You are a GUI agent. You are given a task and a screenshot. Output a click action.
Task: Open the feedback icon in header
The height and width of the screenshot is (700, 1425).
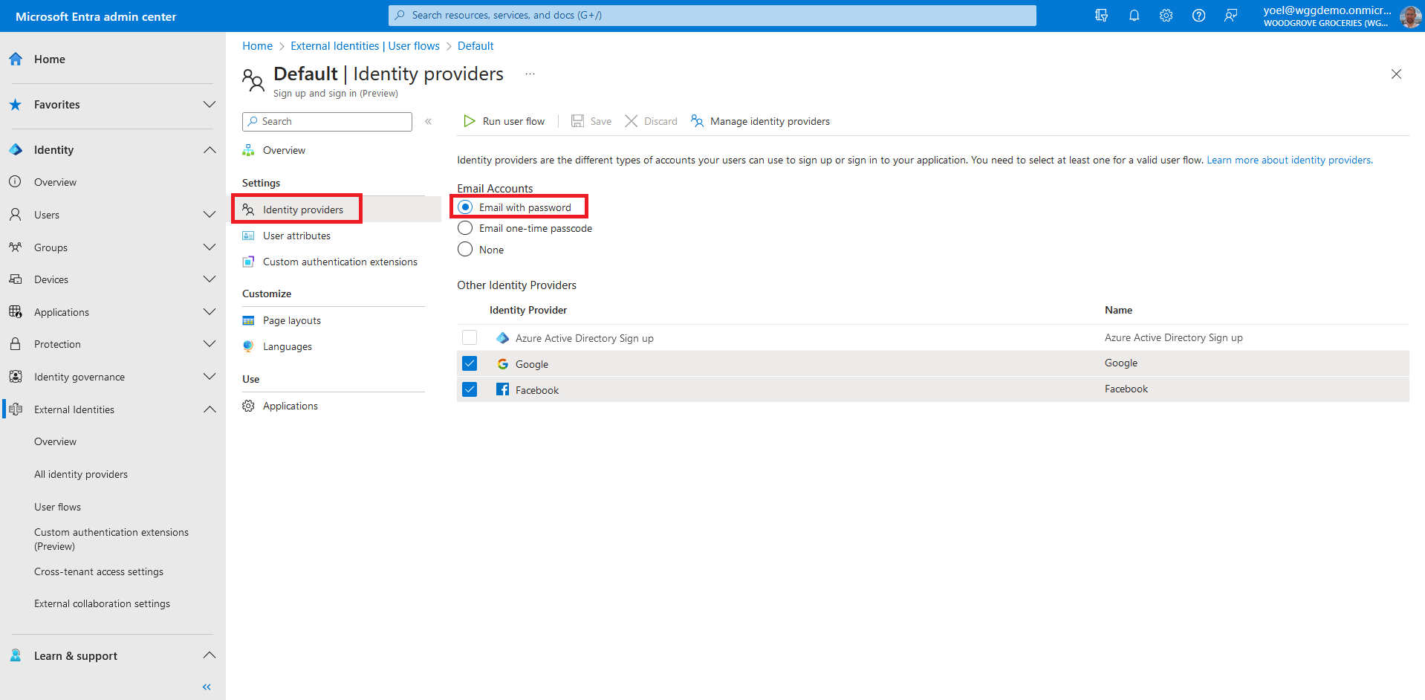click(x=1231, y=16)
